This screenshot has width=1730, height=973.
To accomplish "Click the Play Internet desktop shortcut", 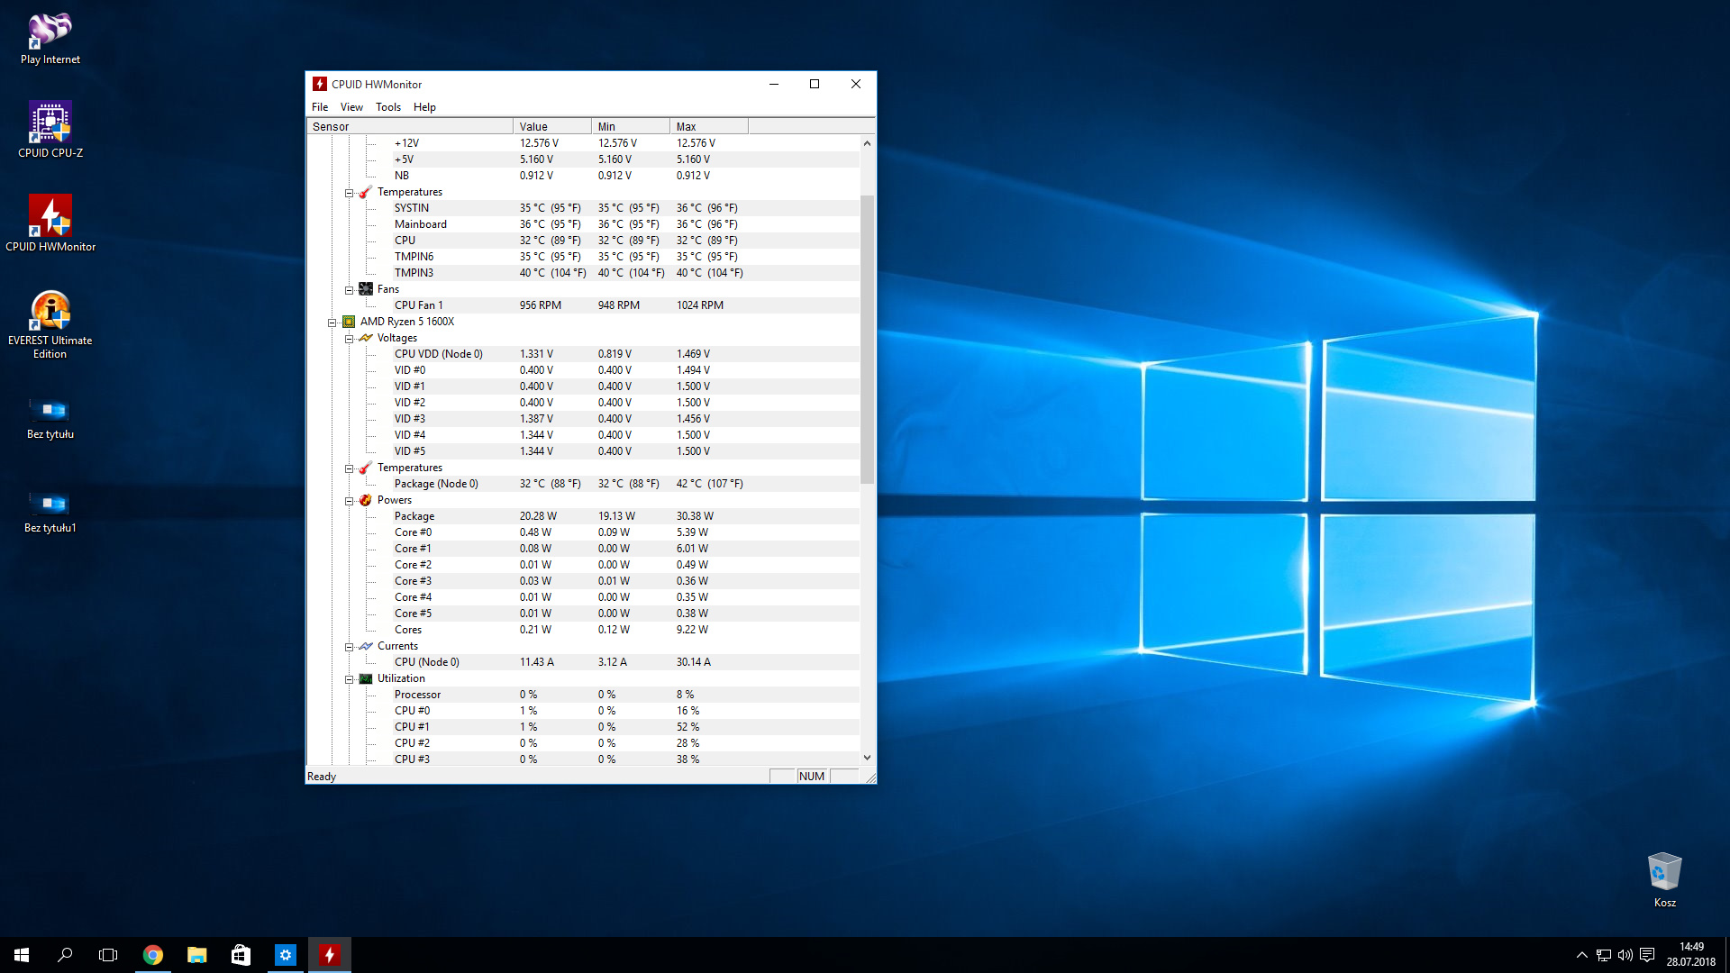I will tap(50, 30).
